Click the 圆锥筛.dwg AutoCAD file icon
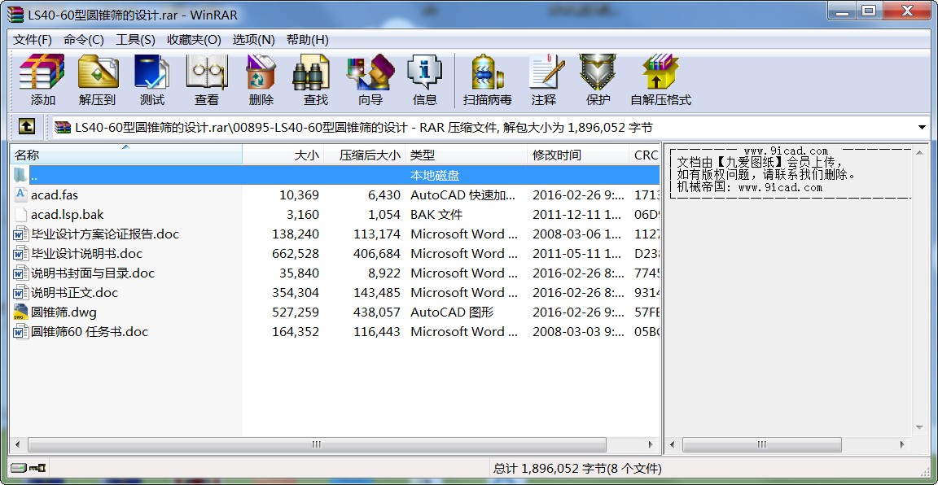Screen dimensions: 938x485 coord(20,312)
